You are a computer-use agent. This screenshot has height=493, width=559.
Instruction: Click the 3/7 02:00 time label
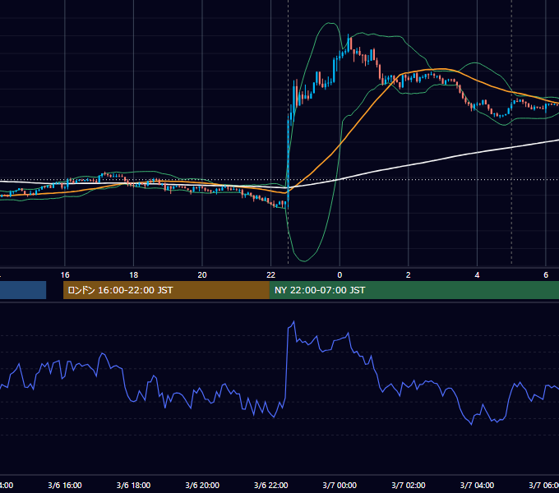(x=409, y=485)
